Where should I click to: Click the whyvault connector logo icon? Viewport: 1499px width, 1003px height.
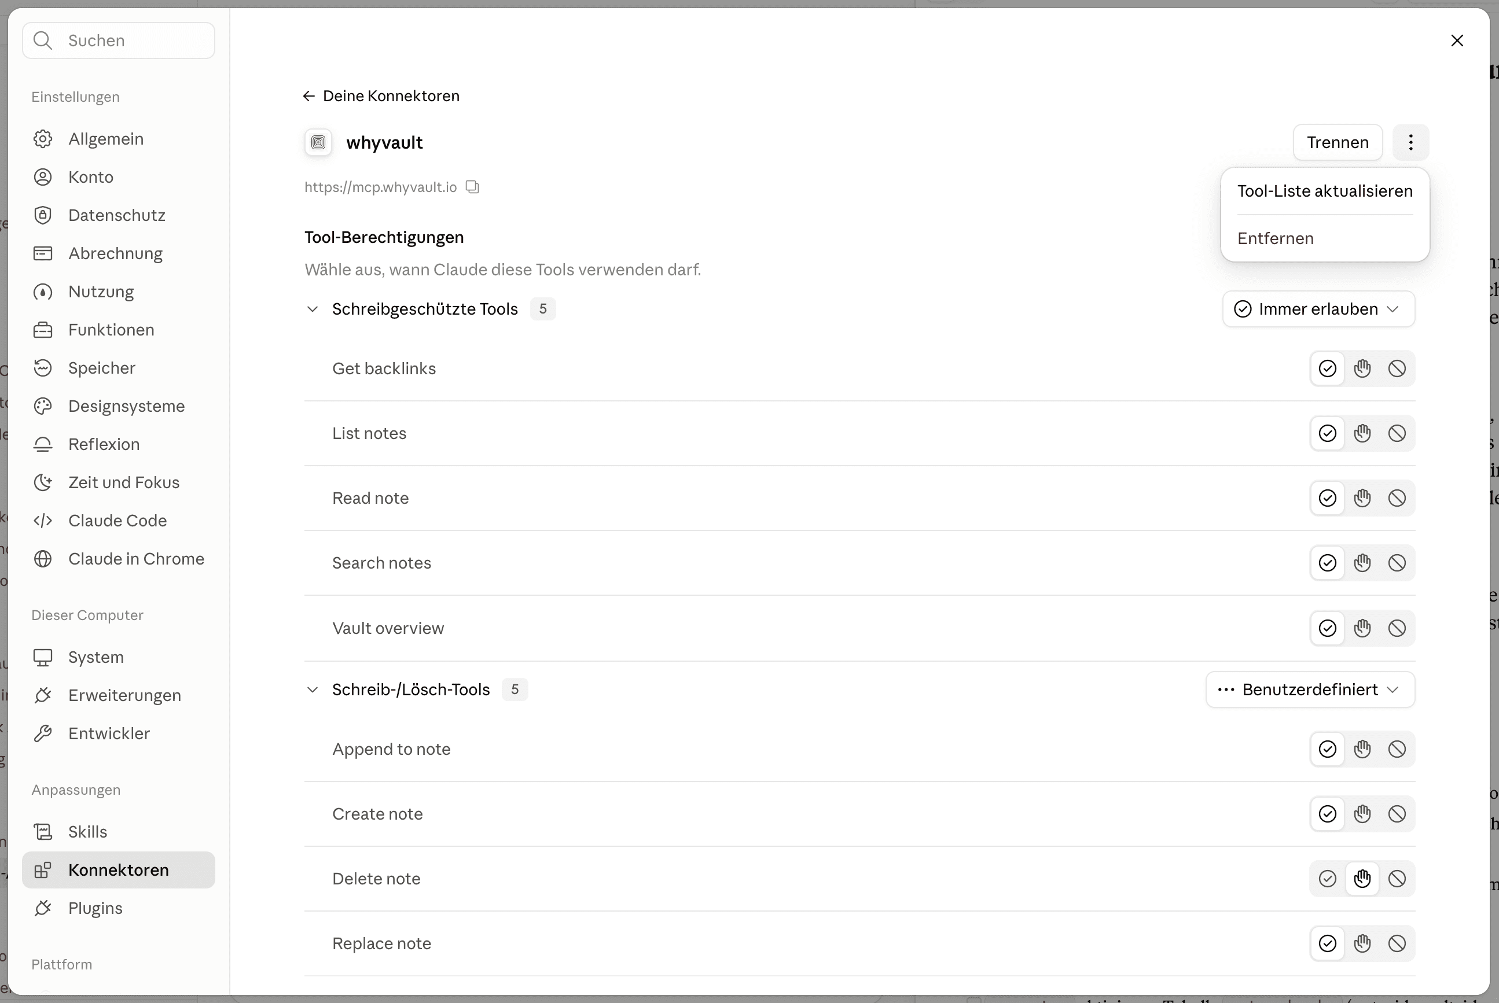point(318,142)
